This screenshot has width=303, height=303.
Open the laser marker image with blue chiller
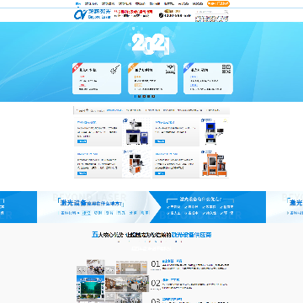tap(136, 131)
